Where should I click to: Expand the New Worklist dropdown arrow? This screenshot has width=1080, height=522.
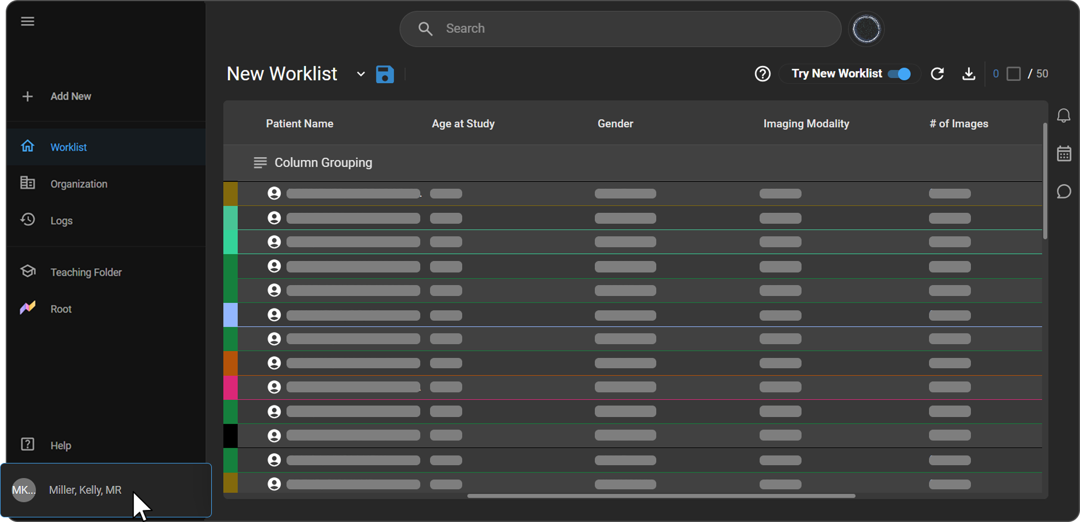point(361,74)
